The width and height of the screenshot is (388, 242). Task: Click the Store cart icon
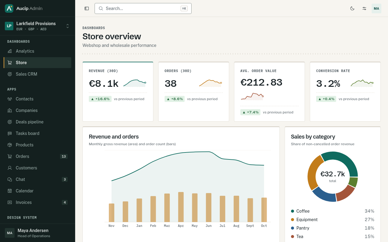coord(10,63)
